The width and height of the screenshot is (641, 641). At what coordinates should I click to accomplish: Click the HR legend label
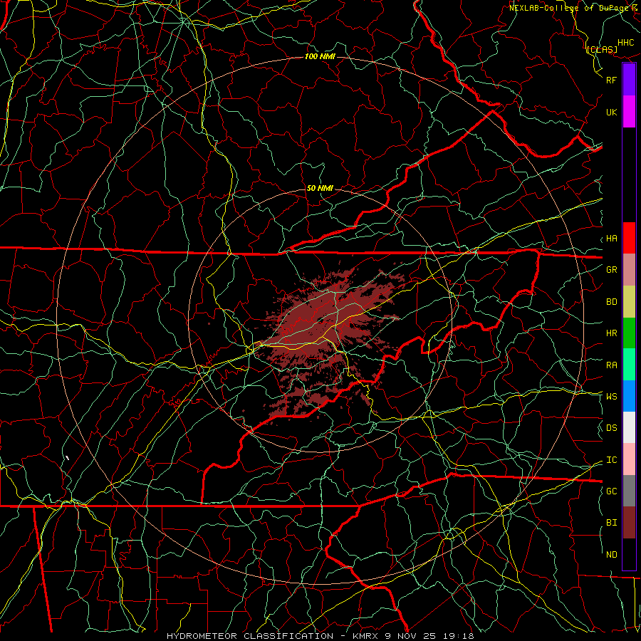coord(611,333)
